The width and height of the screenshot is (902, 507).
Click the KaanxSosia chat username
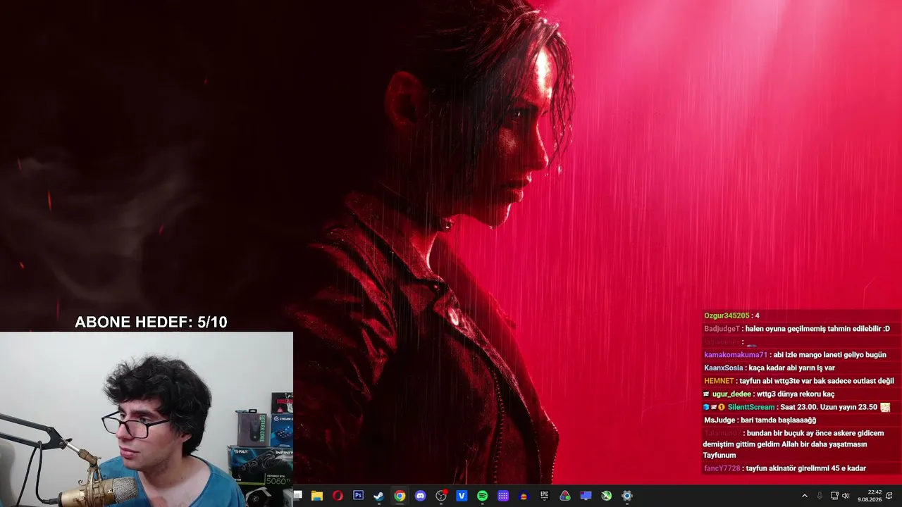(x=724, y=368)
